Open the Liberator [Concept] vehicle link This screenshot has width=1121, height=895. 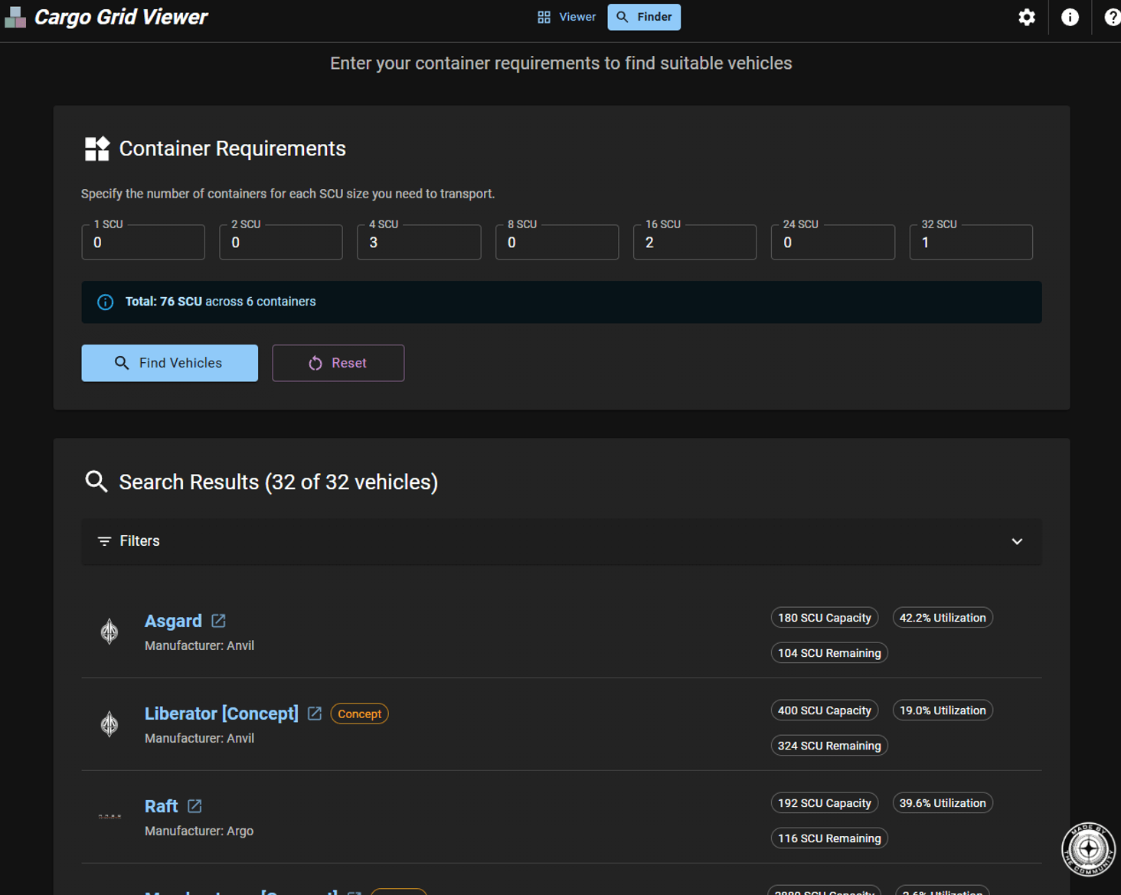click(x=221, y=714)
